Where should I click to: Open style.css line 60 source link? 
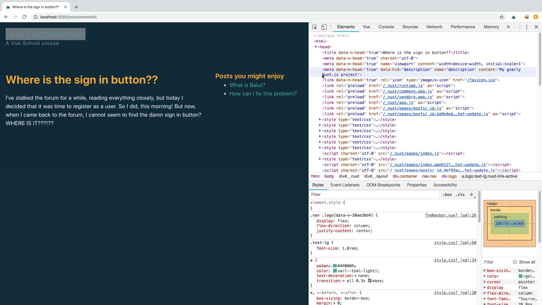click(x=455, y=243)
